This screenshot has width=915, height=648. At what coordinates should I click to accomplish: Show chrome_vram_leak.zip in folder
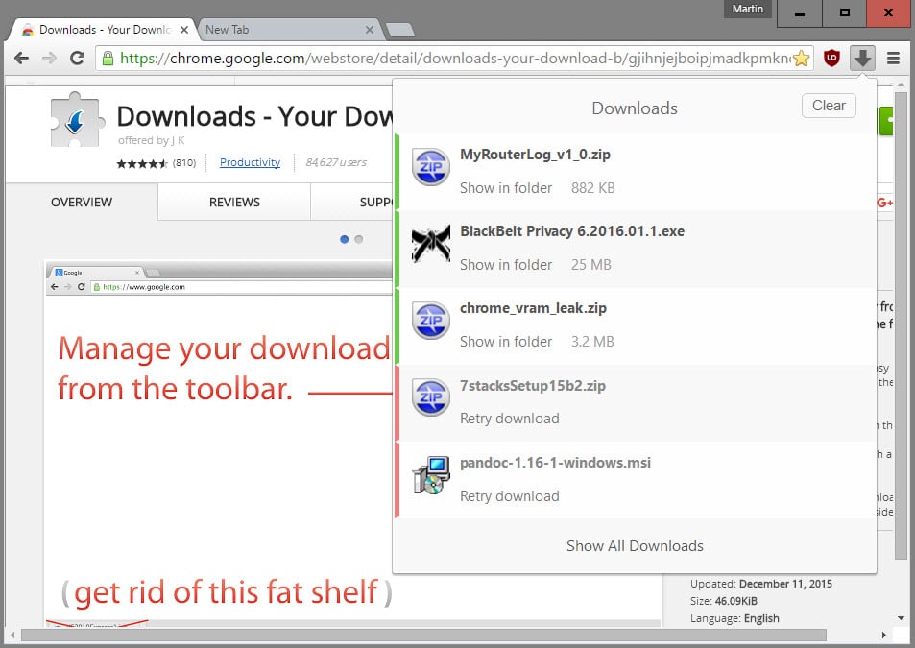(x=506, y=341)
